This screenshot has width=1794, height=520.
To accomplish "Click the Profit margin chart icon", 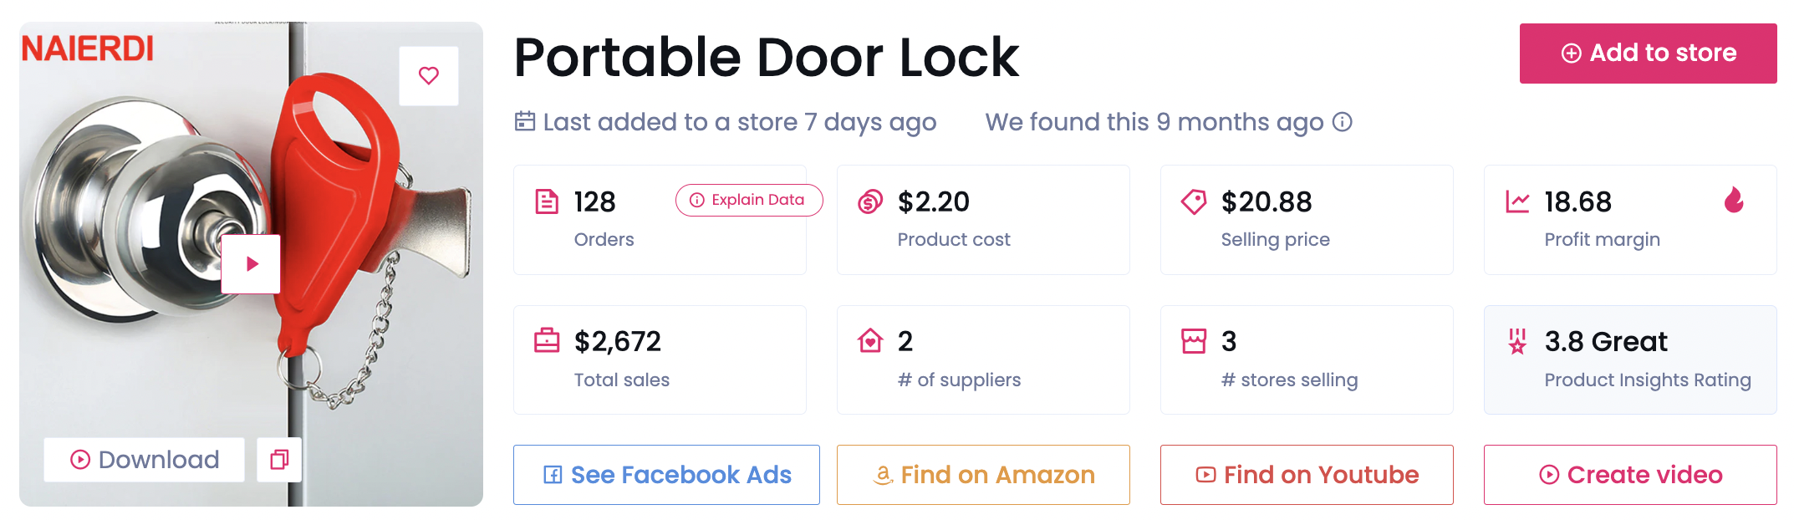I will click(1517, 201).
